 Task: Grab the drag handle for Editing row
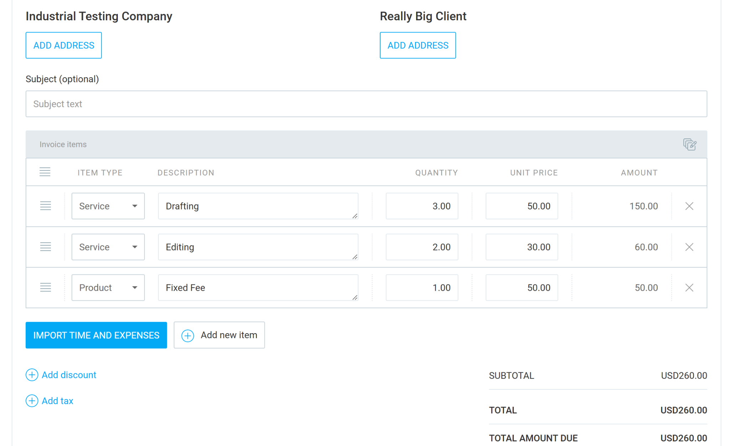(46, 247)
